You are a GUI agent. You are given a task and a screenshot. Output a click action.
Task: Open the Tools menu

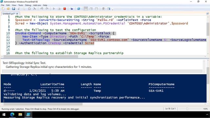(21, 5)
